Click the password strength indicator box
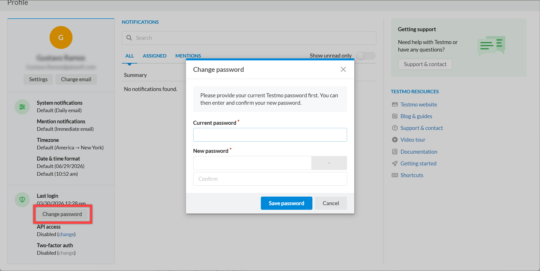540x271 pixels. [x=329, y=163]
